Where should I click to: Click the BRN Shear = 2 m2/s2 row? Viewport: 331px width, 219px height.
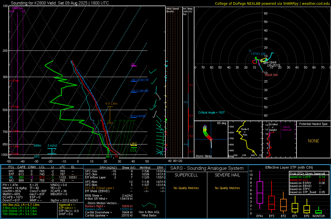click(109, 196)
